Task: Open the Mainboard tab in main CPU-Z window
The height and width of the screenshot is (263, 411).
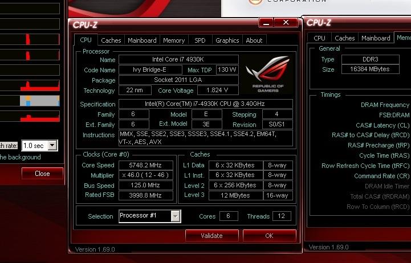Action: pos(142,40)
